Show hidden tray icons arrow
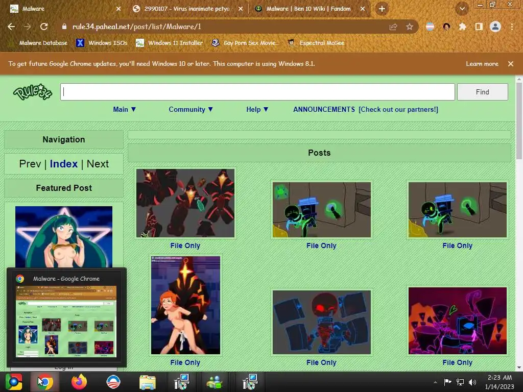Image resolution: width=523 pixels, height=392 pixels. click(435, 382)
